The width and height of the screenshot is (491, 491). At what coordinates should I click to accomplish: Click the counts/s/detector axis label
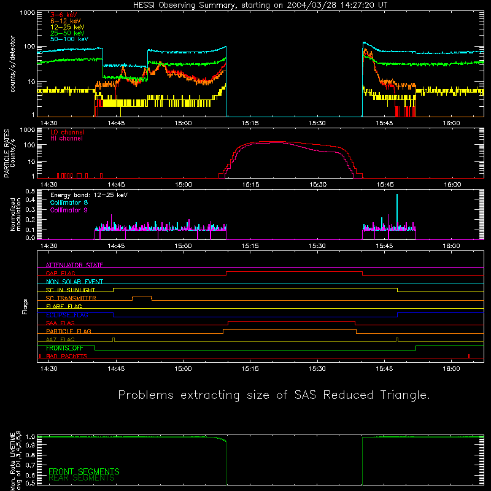13,64
